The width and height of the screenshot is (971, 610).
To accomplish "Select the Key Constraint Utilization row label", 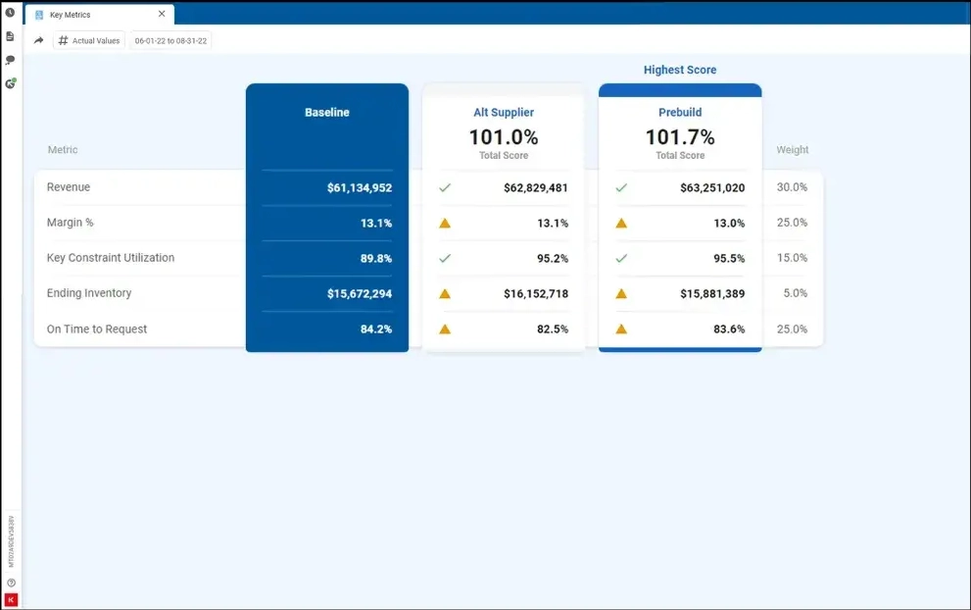I will coord(110,258).
